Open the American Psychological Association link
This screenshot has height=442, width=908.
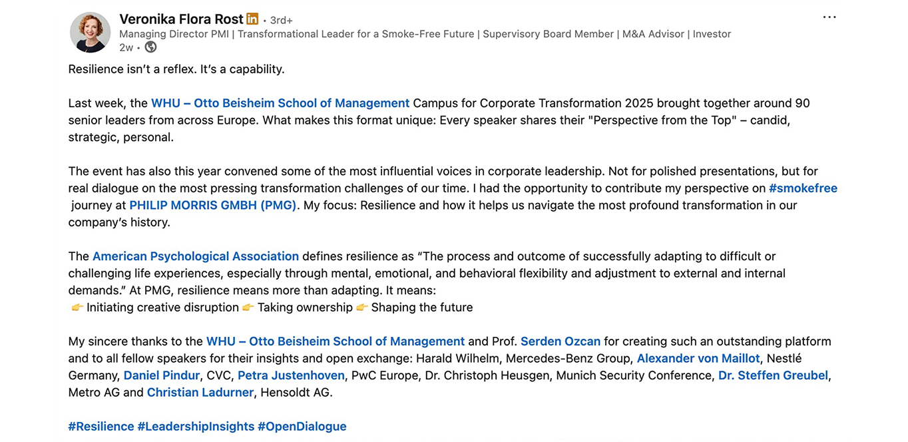point(196,256)
